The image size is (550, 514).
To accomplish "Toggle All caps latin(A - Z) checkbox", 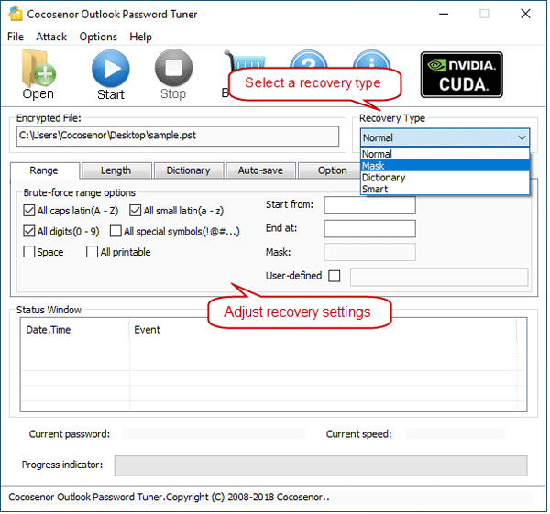I will click(x=29, y=211).
